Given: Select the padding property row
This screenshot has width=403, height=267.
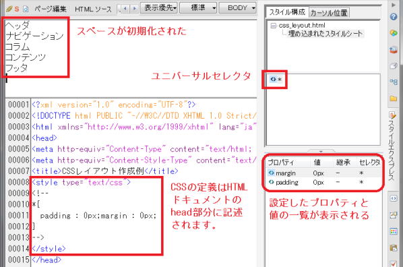Looking at the screenshot, I should 324,182.
